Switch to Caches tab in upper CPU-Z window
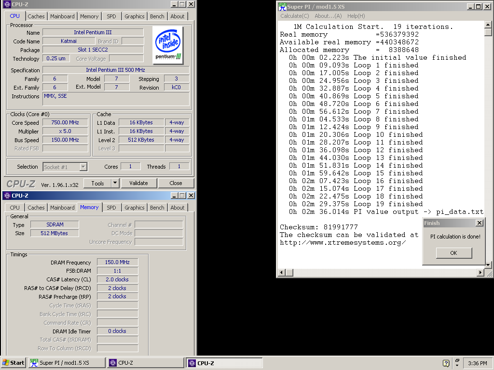The height and width of the screenshot is (370, 494). pyautogui.click(x=36, y=16)
